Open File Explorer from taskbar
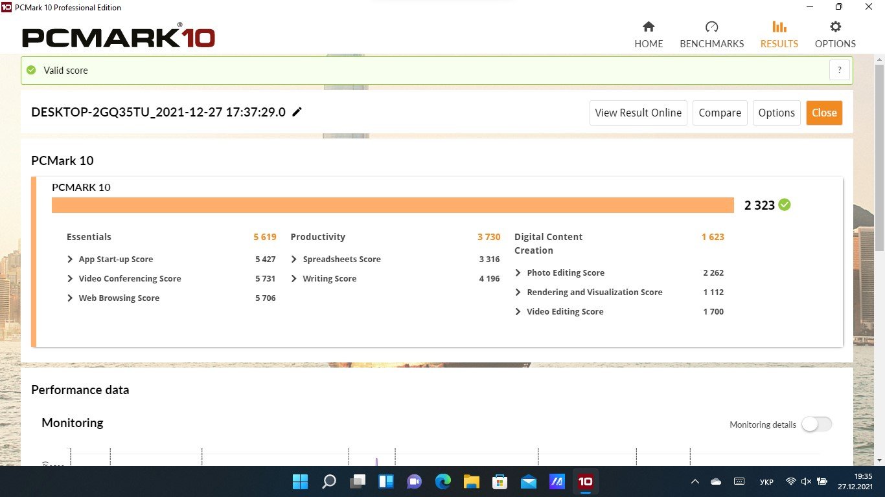 tap(472, 481)
